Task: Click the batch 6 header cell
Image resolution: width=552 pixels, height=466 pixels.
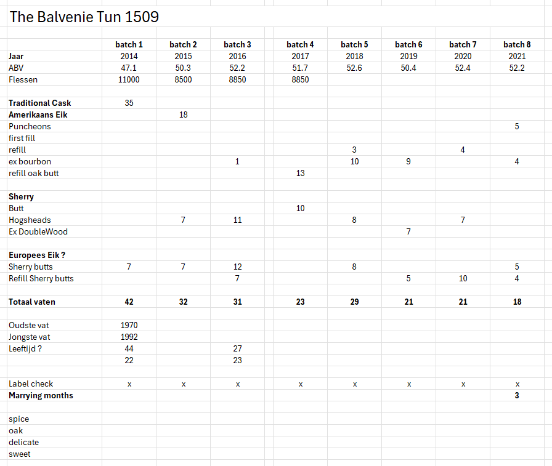Action: 408,44
